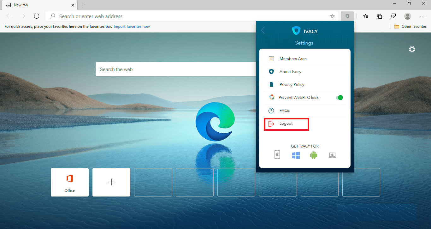The height and width of the screenshot is (229, 431).
Task: Open the Office shortcut tile
Action: (x=69, y=182)
